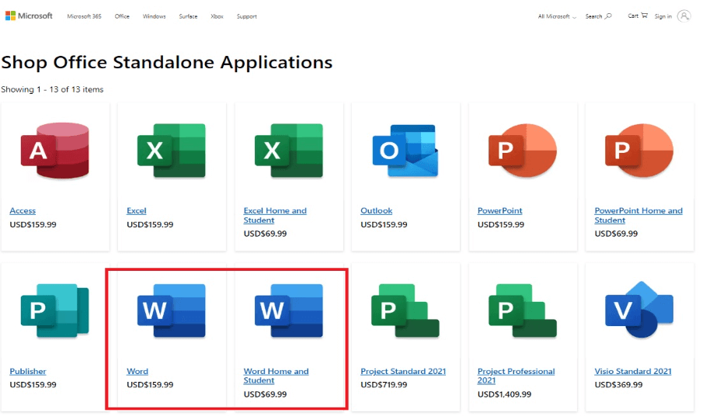This screenshot has width=706, height=416.
Task: Open the Publisher product link
Action: pos(28,371)
